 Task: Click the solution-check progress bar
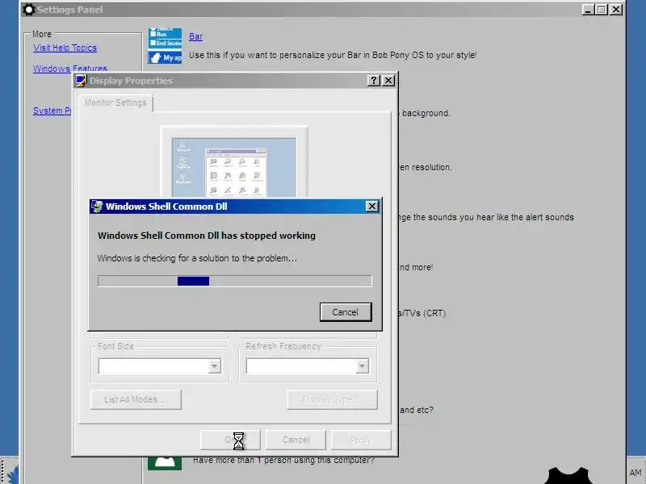(235, 281)
